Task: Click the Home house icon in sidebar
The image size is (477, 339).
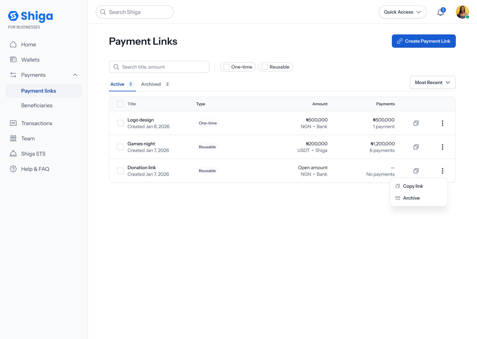Action: click(x=13, y=44)
